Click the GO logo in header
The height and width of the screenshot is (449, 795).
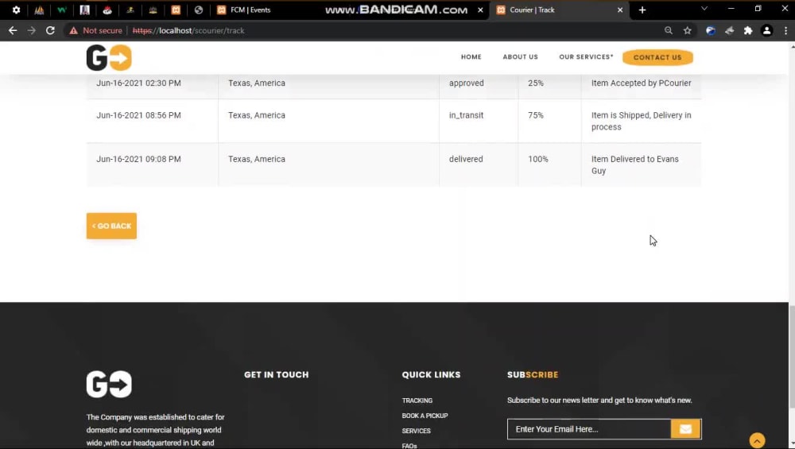[x=109, y=57]
